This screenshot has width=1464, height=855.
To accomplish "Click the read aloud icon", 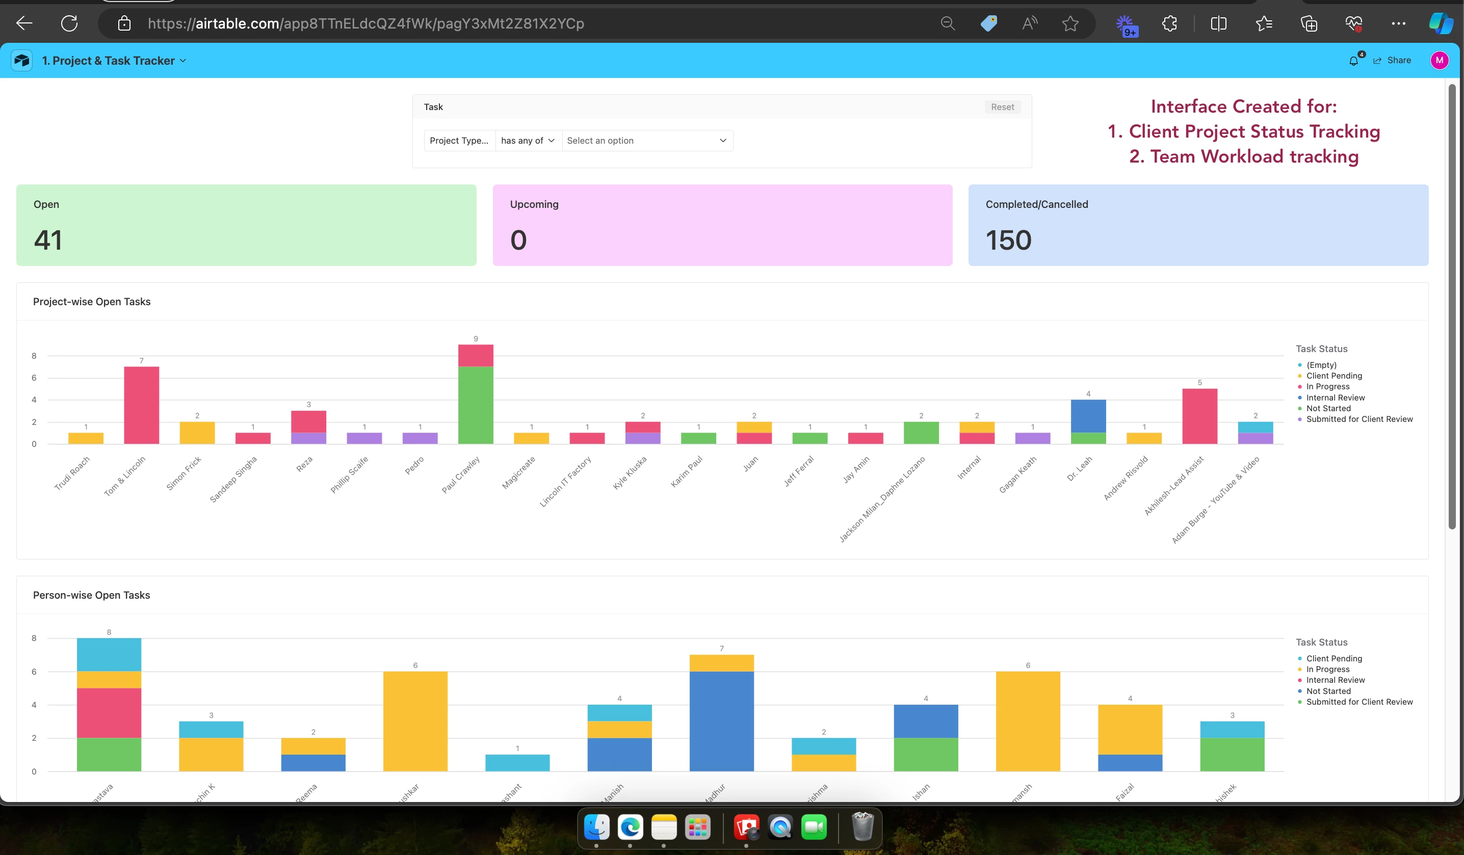I will click(x=1030, y=24).
